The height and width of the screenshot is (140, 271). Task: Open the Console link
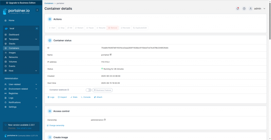(85, 97)
